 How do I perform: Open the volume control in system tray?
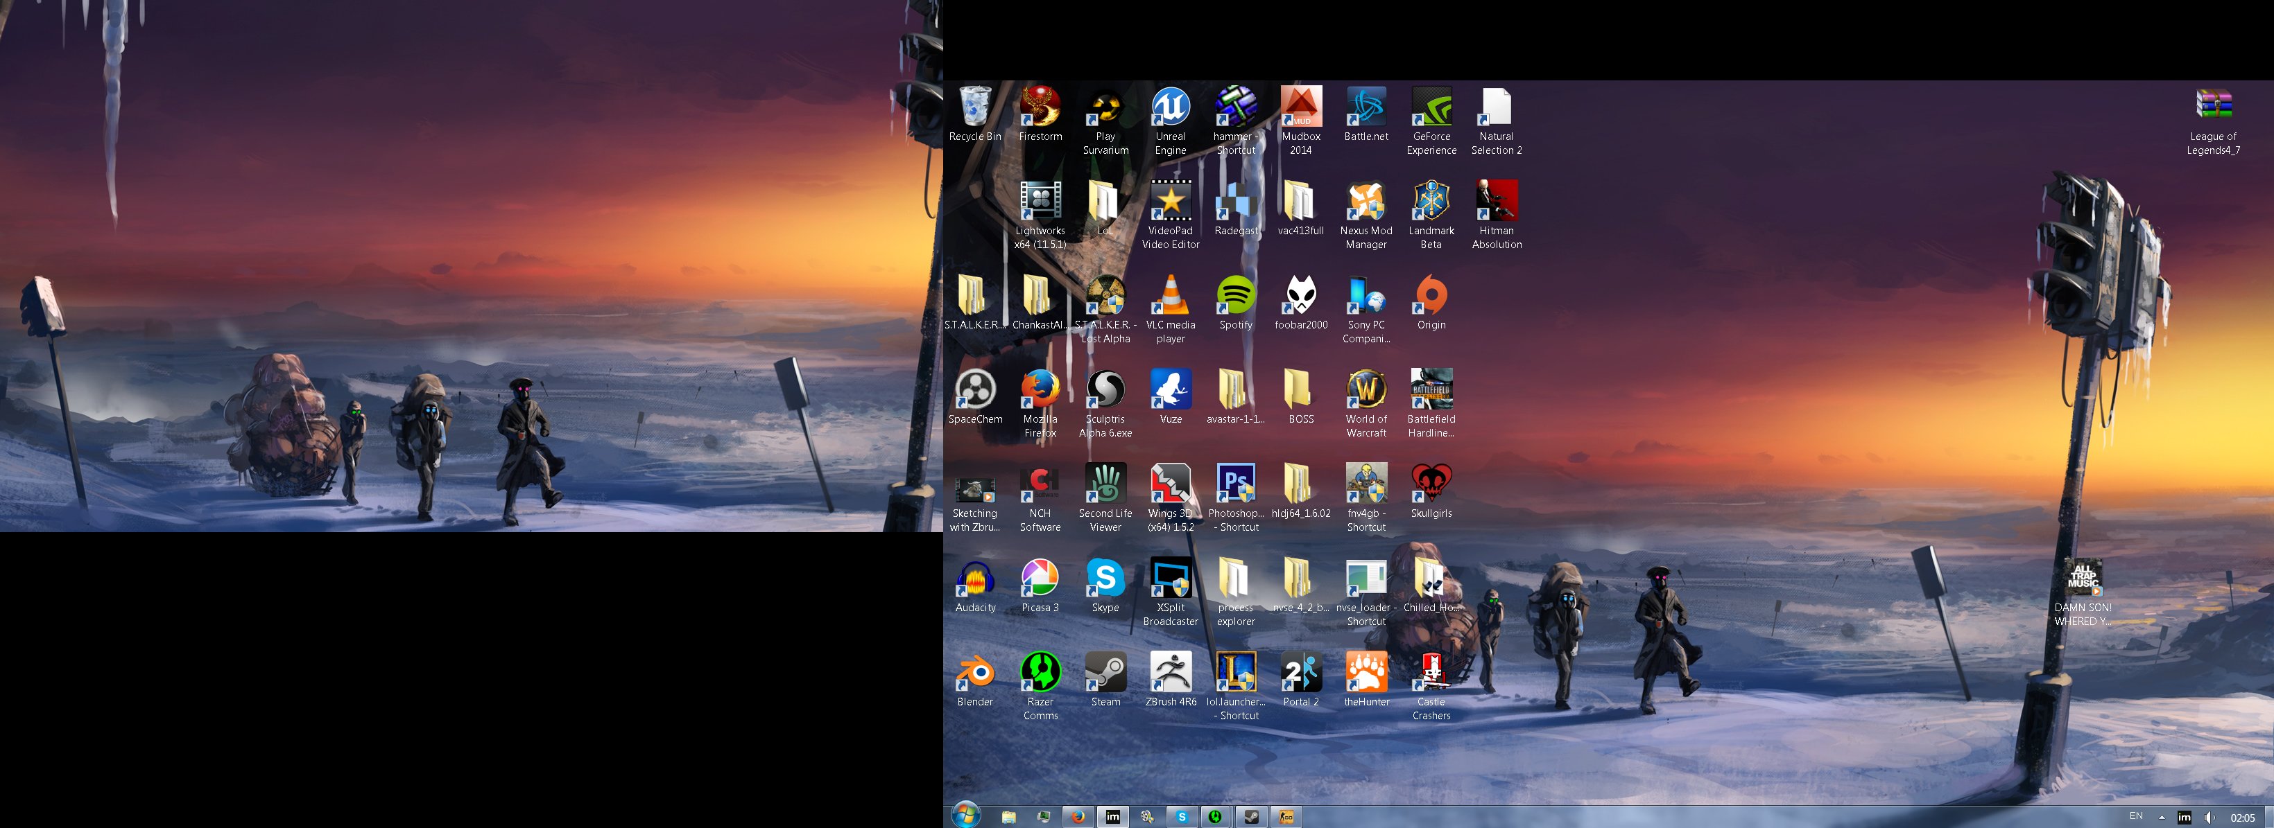tap(2209, 818)
